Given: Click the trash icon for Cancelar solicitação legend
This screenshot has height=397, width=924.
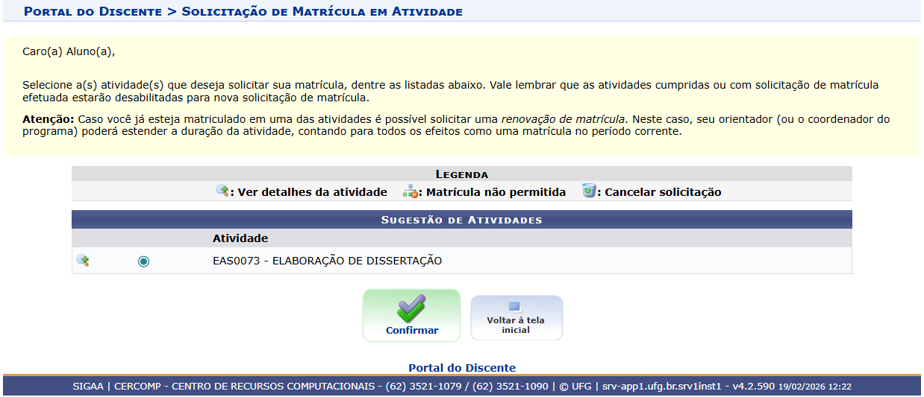Looking at the screenshot, I should coord(589,191).
